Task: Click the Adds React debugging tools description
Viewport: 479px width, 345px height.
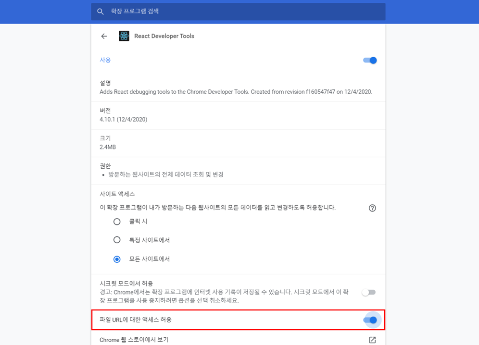Action: 236,92
